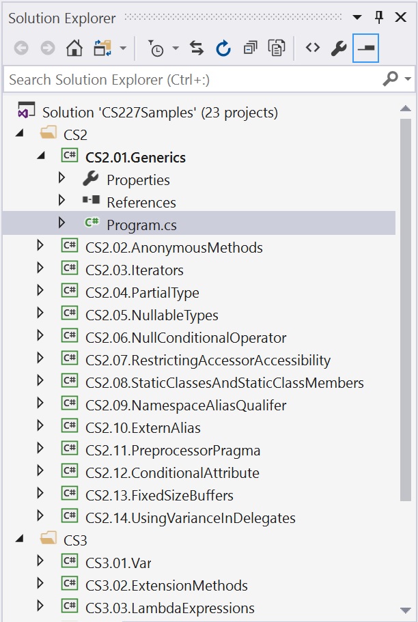Click the Home toolbar icon
Image resolution: width=418 pixels, height=622 pixels.
74,48
